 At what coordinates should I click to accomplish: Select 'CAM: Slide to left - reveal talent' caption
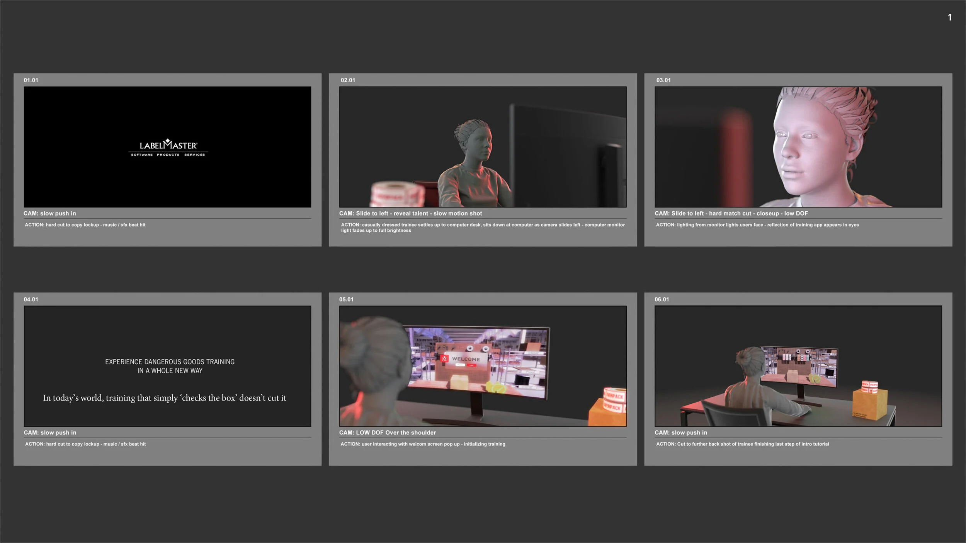[x=410, y=214]
